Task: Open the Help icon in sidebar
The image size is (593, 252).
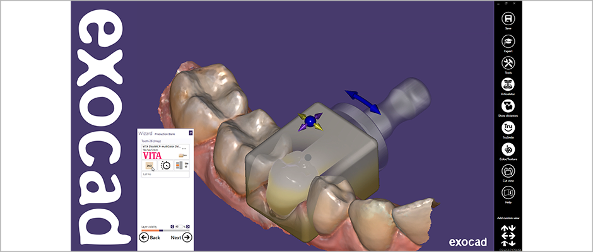Action: tap(508, 193)
